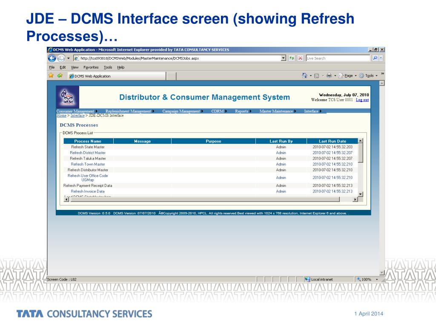
Task: Click the Last Run Date column header
Action: [x=333, y=141]
